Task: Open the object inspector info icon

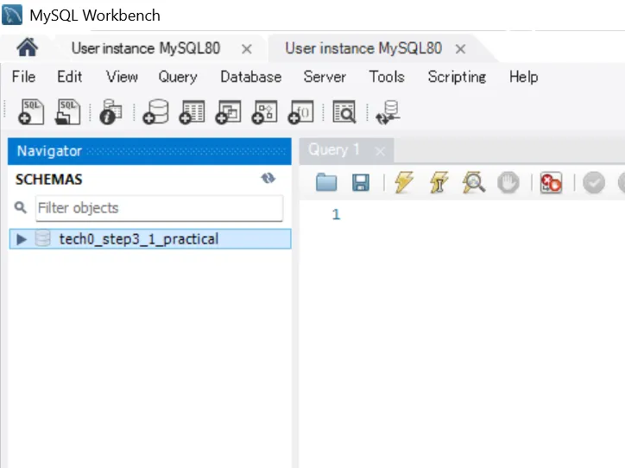Action: (110, 112)
